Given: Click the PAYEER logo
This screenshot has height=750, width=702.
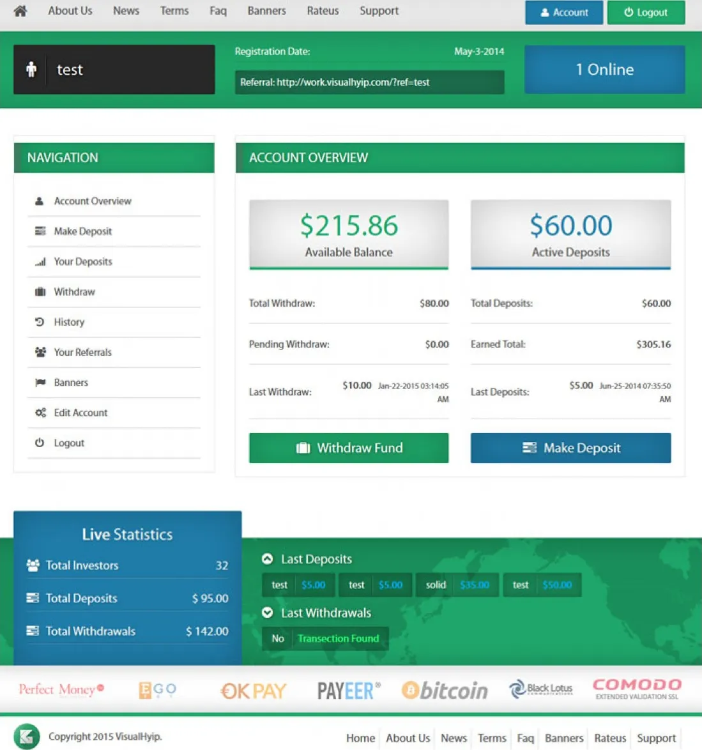Looking at the screenshot, I should point(349,691).
